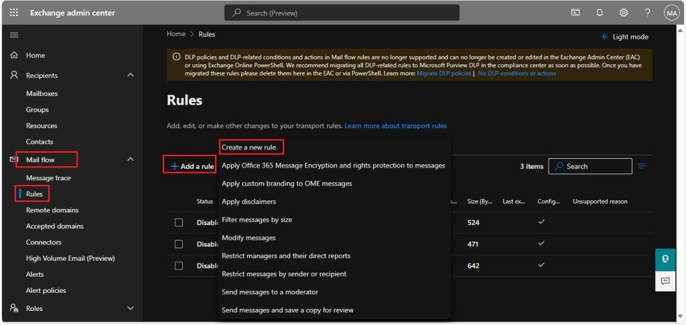Viewport: 686px width, 325px height.
Task: Open Cloud Shell icon in header
Action: pyautogui.click(x=575, y=13)
